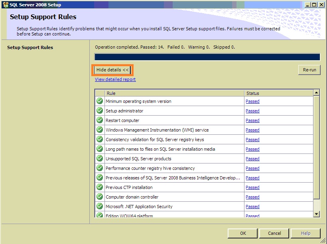This screenshot has width=327, height=244.
Task: Select the Minimum operating system version rule text
Action: tap(138, 101)
